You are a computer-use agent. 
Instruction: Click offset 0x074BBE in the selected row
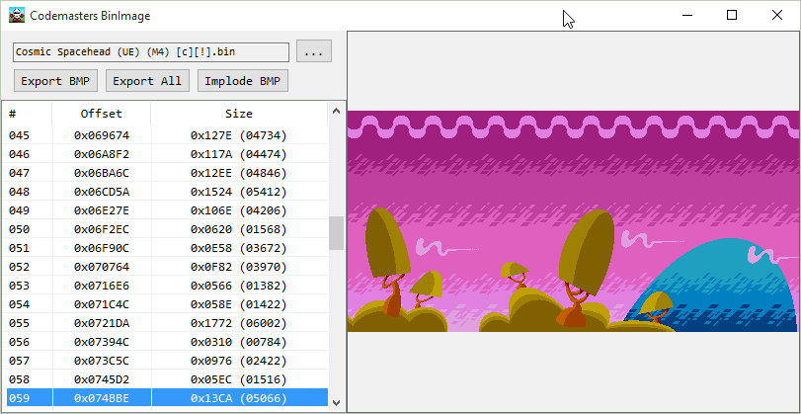[101, 398]
